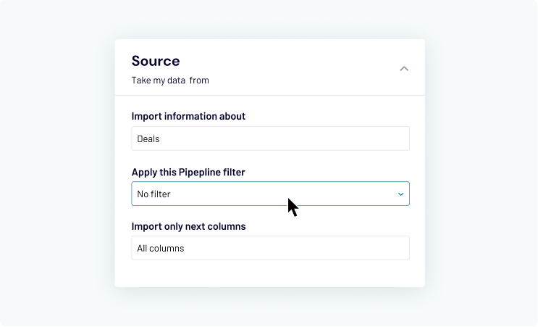Image resolution: width=538 pixels, height=327 pixels.
Task: Click the All columns field
Action: [x=270, y=248]
